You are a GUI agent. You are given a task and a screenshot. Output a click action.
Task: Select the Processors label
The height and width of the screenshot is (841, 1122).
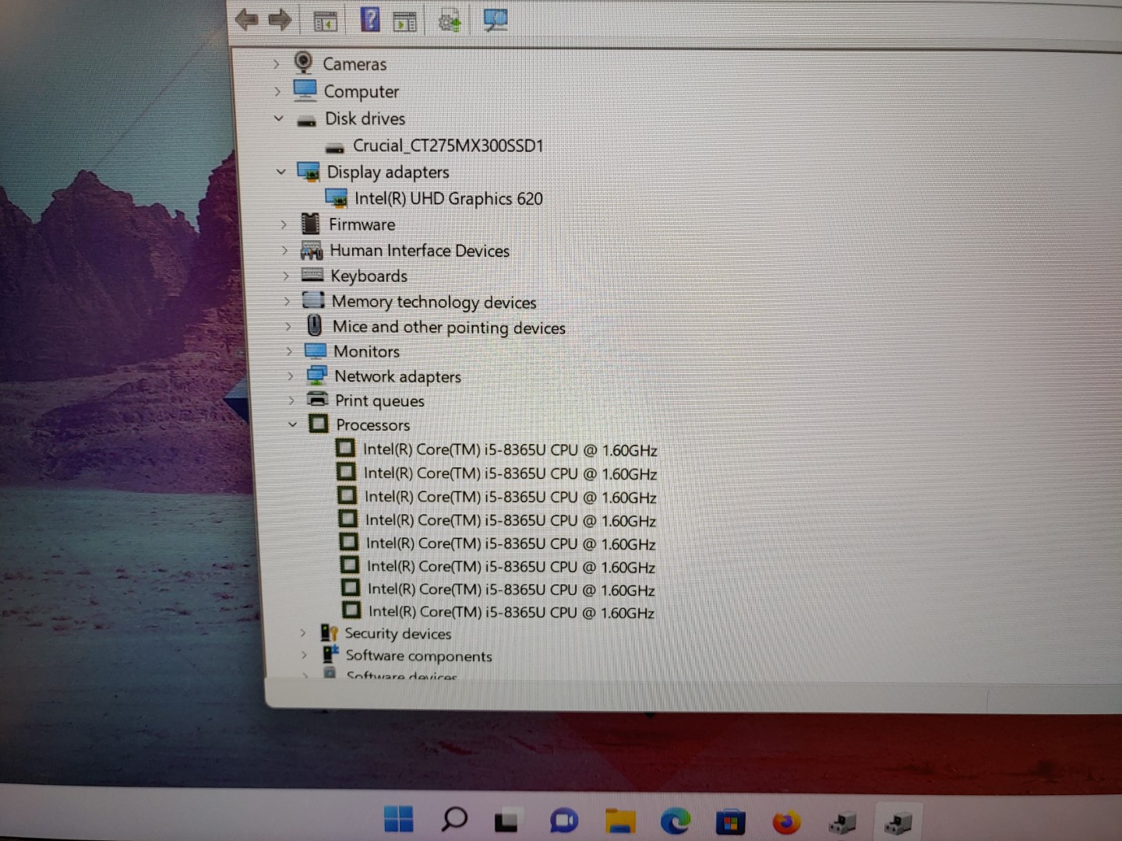373,424
